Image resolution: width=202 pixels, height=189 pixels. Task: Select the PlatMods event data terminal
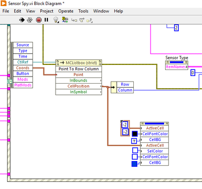click(x=23, y=85)
